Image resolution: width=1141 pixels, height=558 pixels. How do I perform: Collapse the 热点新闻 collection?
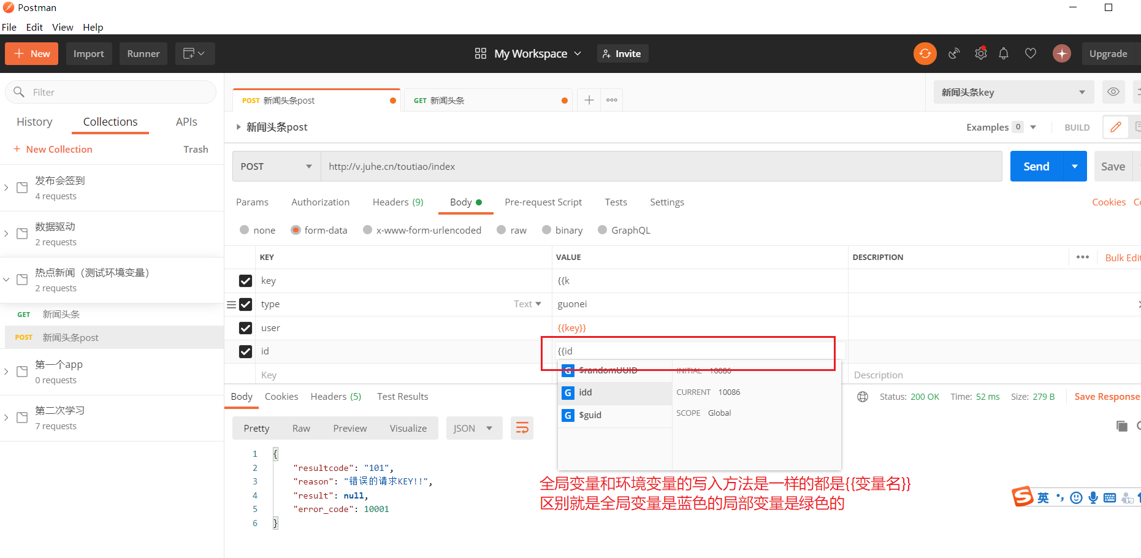point(6,280)
